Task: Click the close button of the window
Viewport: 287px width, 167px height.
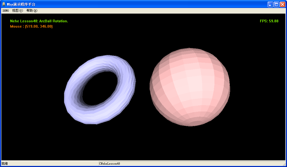Action: pos(282,4)
